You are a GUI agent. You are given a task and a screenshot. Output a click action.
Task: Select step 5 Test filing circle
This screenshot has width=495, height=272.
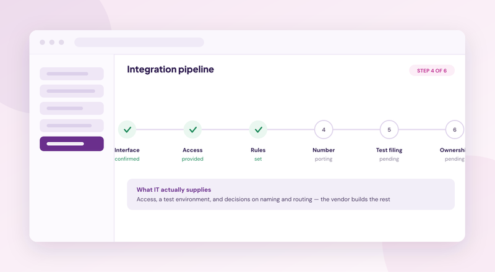pos(389,129)
